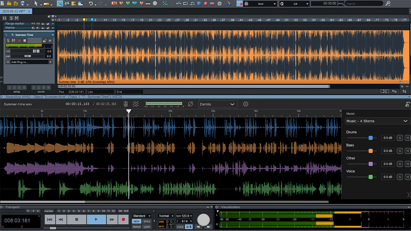Toggle the metronome CLICK button
Image resolution: width=411 pixels, height=231 pixels.
(180, 227)
